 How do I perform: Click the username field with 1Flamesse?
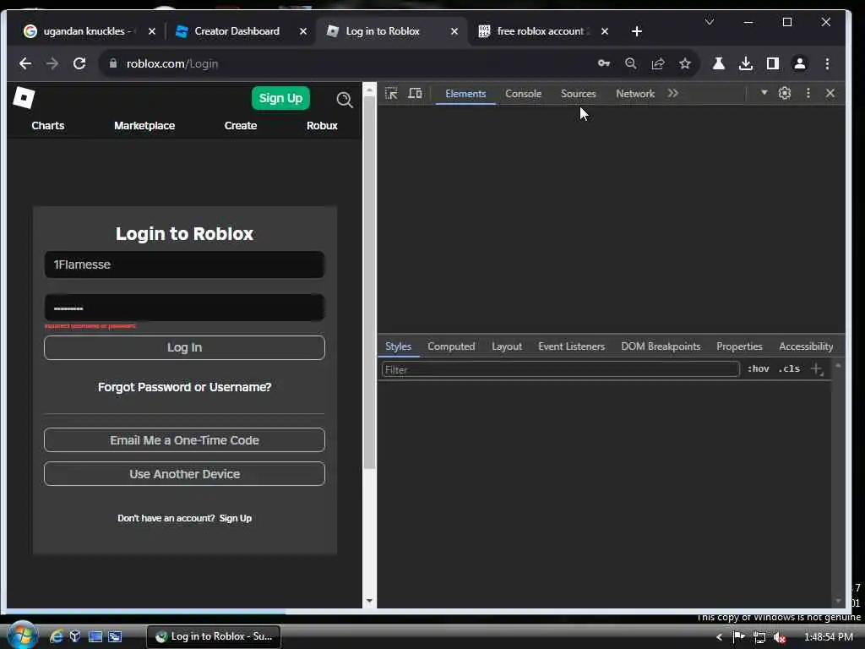(184, 265)
